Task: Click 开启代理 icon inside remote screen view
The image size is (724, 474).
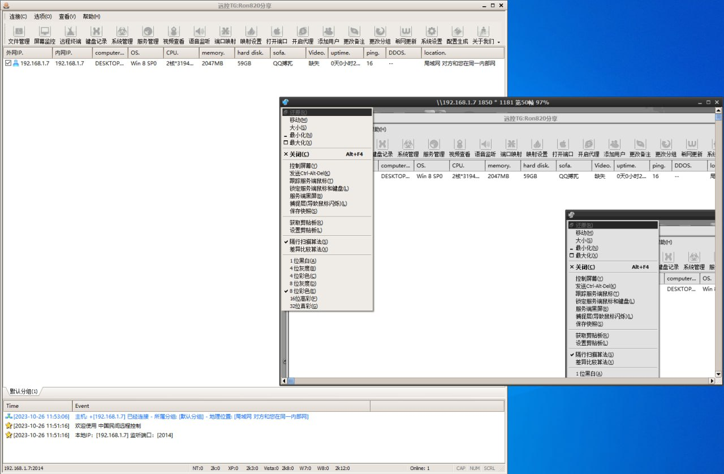Action: pyautogui.click(x=588, y=148)
